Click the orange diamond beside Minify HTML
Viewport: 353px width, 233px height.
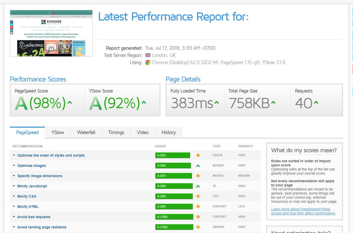coord(198,207)
